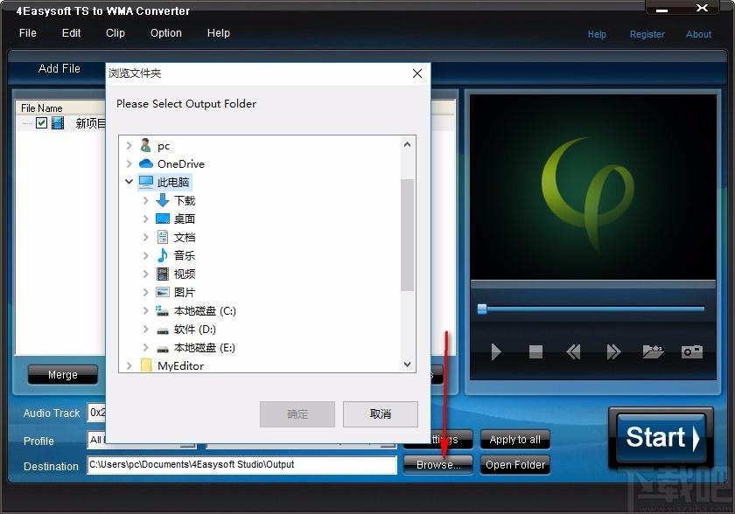Image resolution: width=735 pixels, height=514 pixels.
Task: Click the film strip icon in file list
Action: tap(58, 123)
